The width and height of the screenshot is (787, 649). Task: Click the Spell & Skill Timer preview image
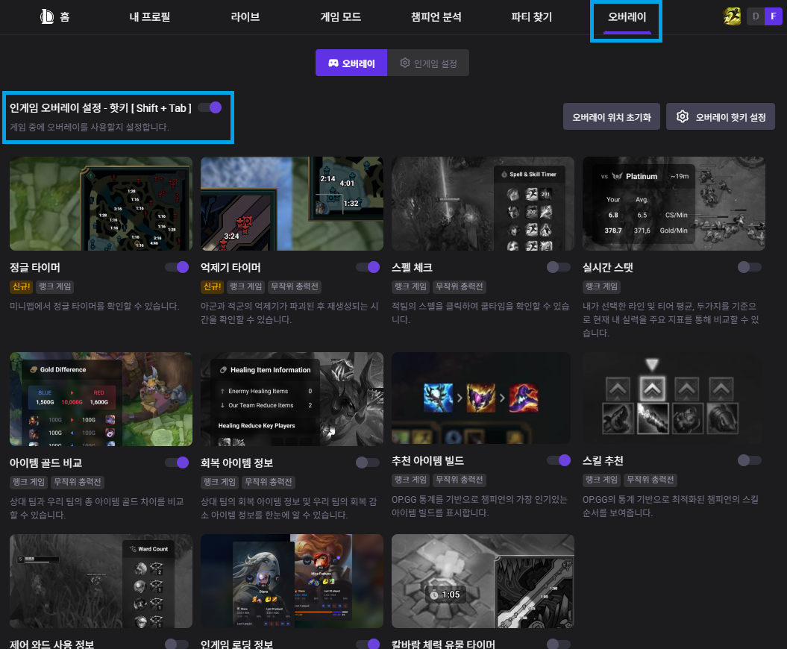click(483, 204)
